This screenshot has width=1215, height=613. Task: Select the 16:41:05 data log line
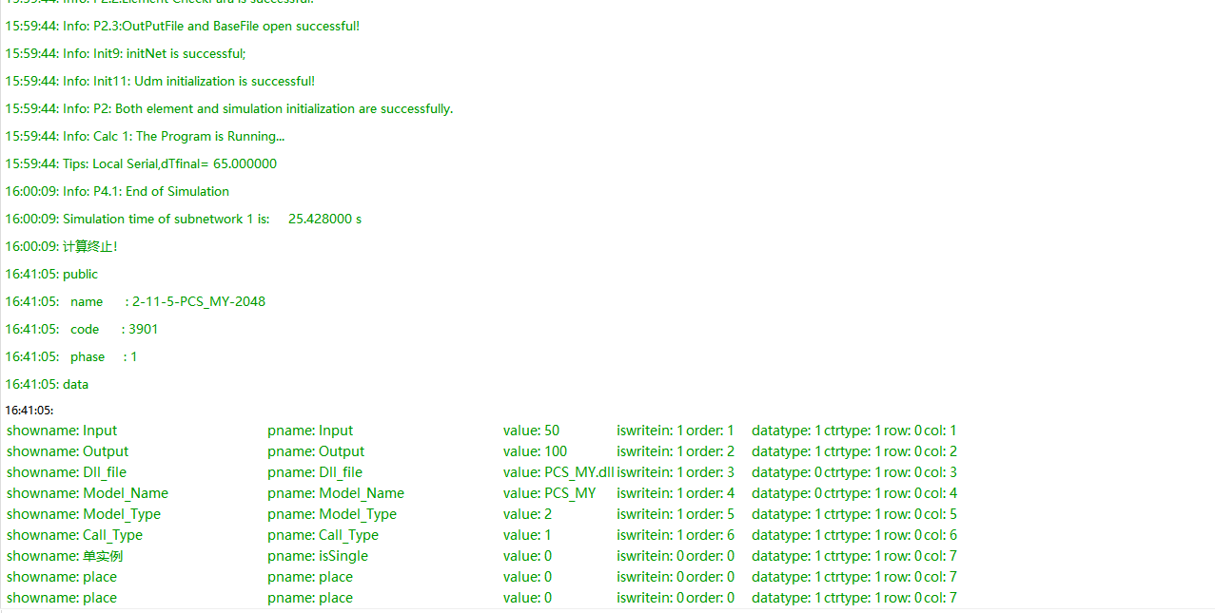[x=47, y=384]
